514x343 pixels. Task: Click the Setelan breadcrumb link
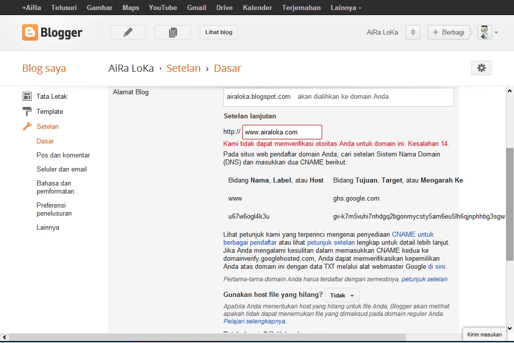click(x=184, y=68)
